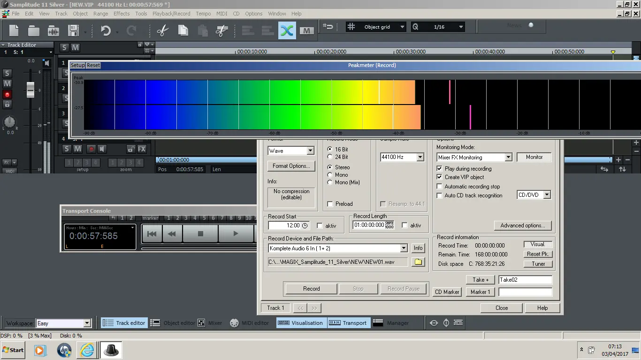Click the object grid snap hash icon

[x=351, y=27]
